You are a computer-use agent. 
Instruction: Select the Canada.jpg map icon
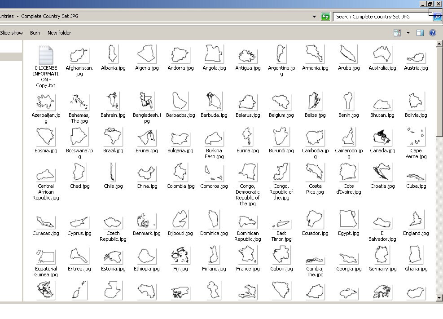click(382, 137)
